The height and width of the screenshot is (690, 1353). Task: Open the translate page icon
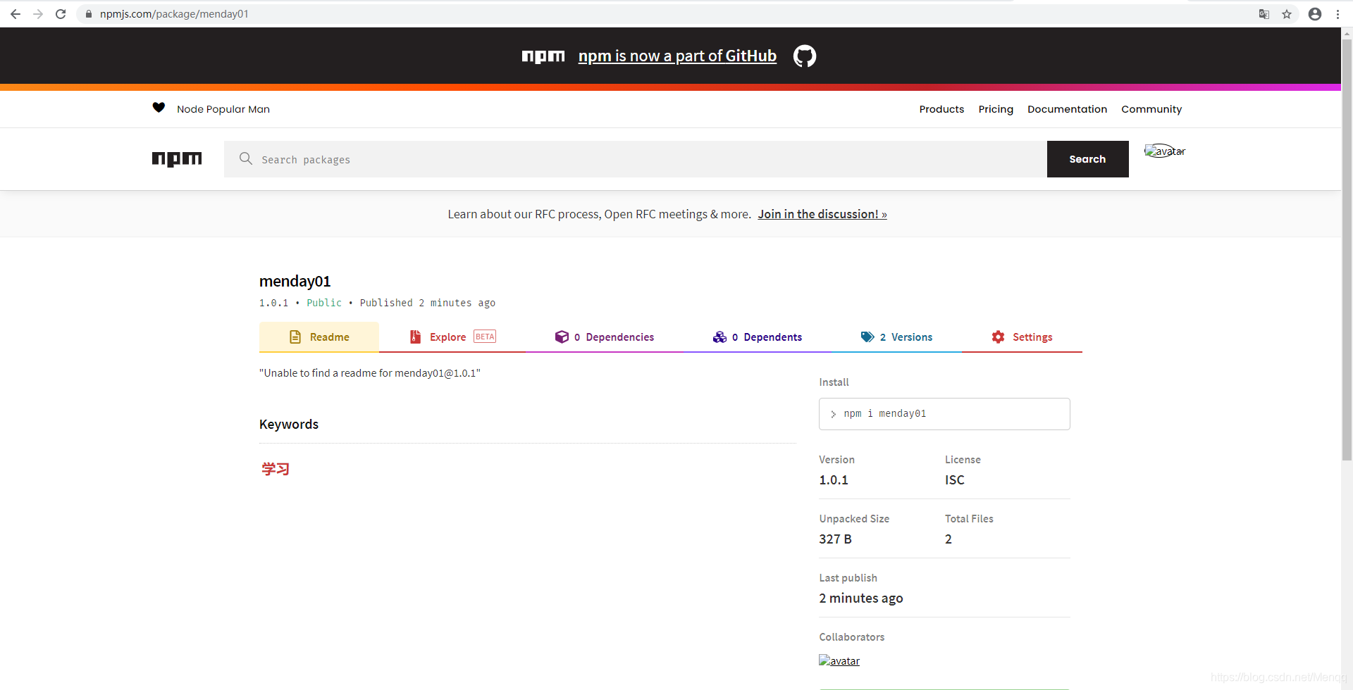1264,14
